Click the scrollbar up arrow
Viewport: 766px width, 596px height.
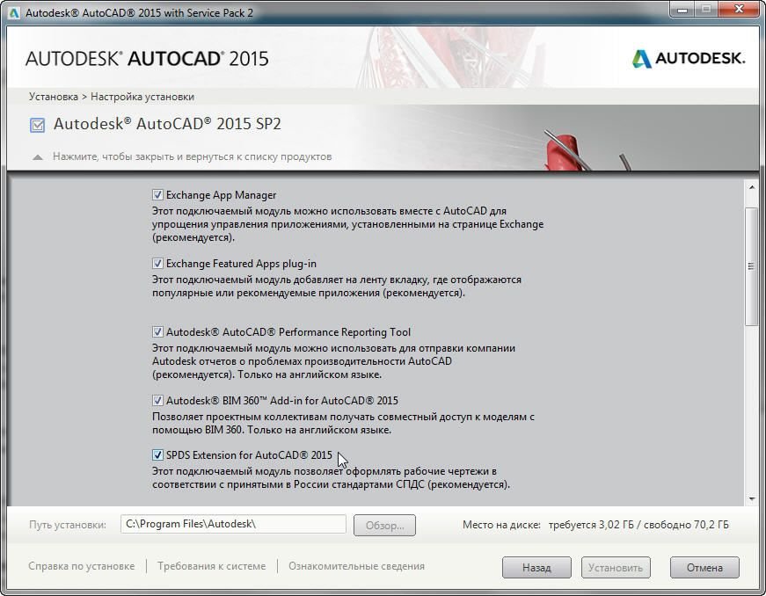click(x=751, y=186)
